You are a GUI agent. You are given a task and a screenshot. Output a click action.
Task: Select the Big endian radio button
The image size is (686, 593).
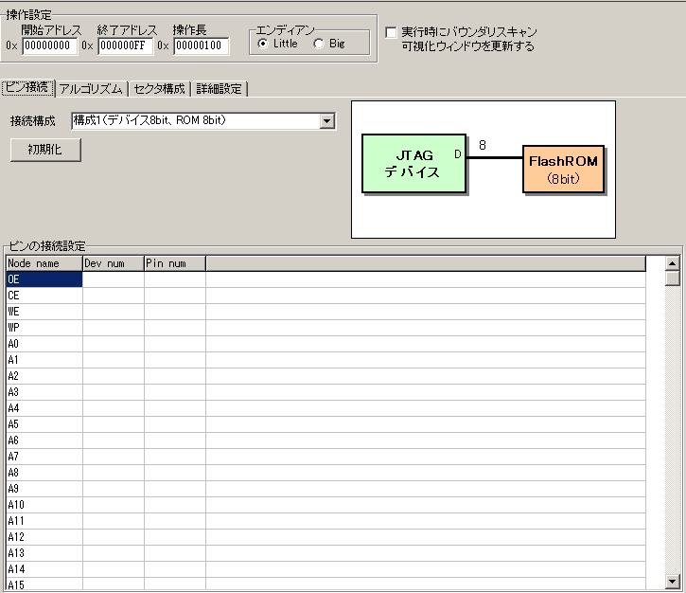pyautogui.click(x=319, y=45)
